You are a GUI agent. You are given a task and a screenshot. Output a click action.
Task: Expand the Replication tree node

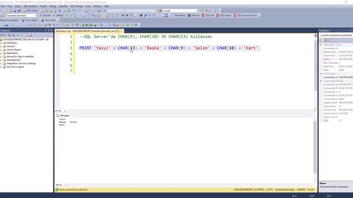pos(1,53)
